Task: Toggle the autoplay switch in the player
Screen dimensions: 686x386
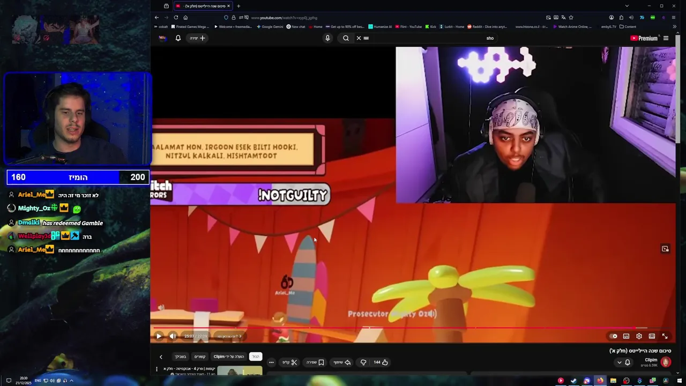Action: coord(614,336)
